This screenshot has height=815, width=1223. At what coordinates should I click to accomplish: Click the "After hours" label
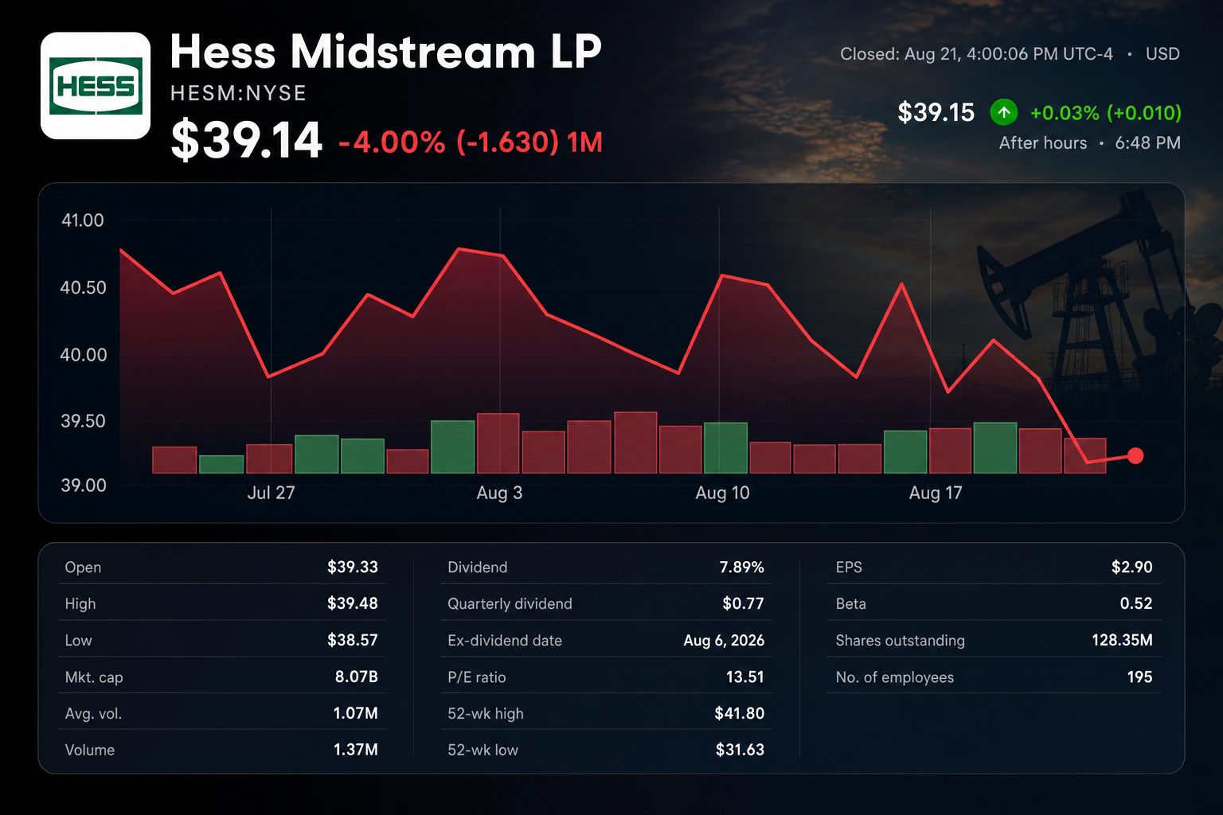(1043, 143)
